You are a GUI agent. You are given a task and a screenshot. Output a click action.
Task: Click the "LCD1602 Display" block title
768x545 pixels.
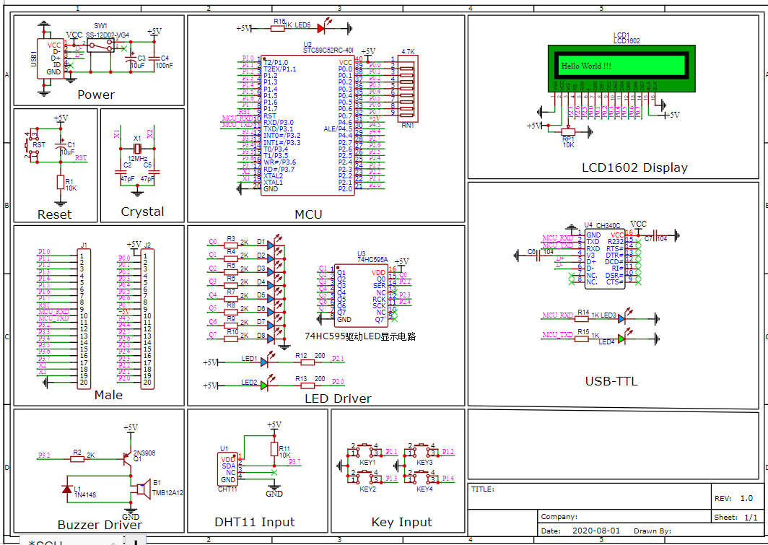point(634,167)
